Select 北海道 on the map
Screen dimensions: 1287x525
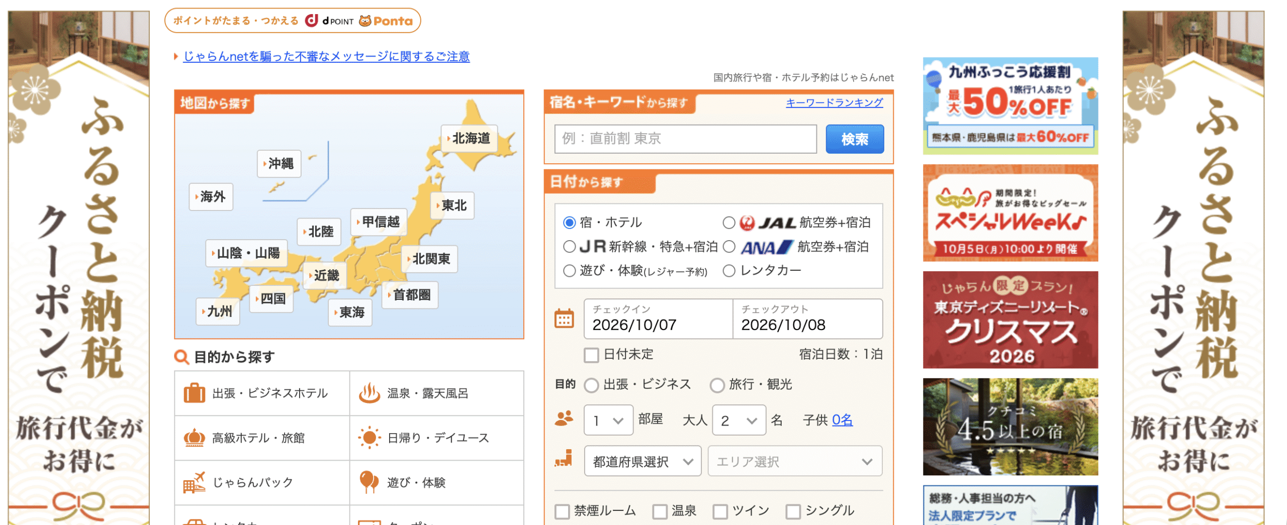[x=469, y=138]
